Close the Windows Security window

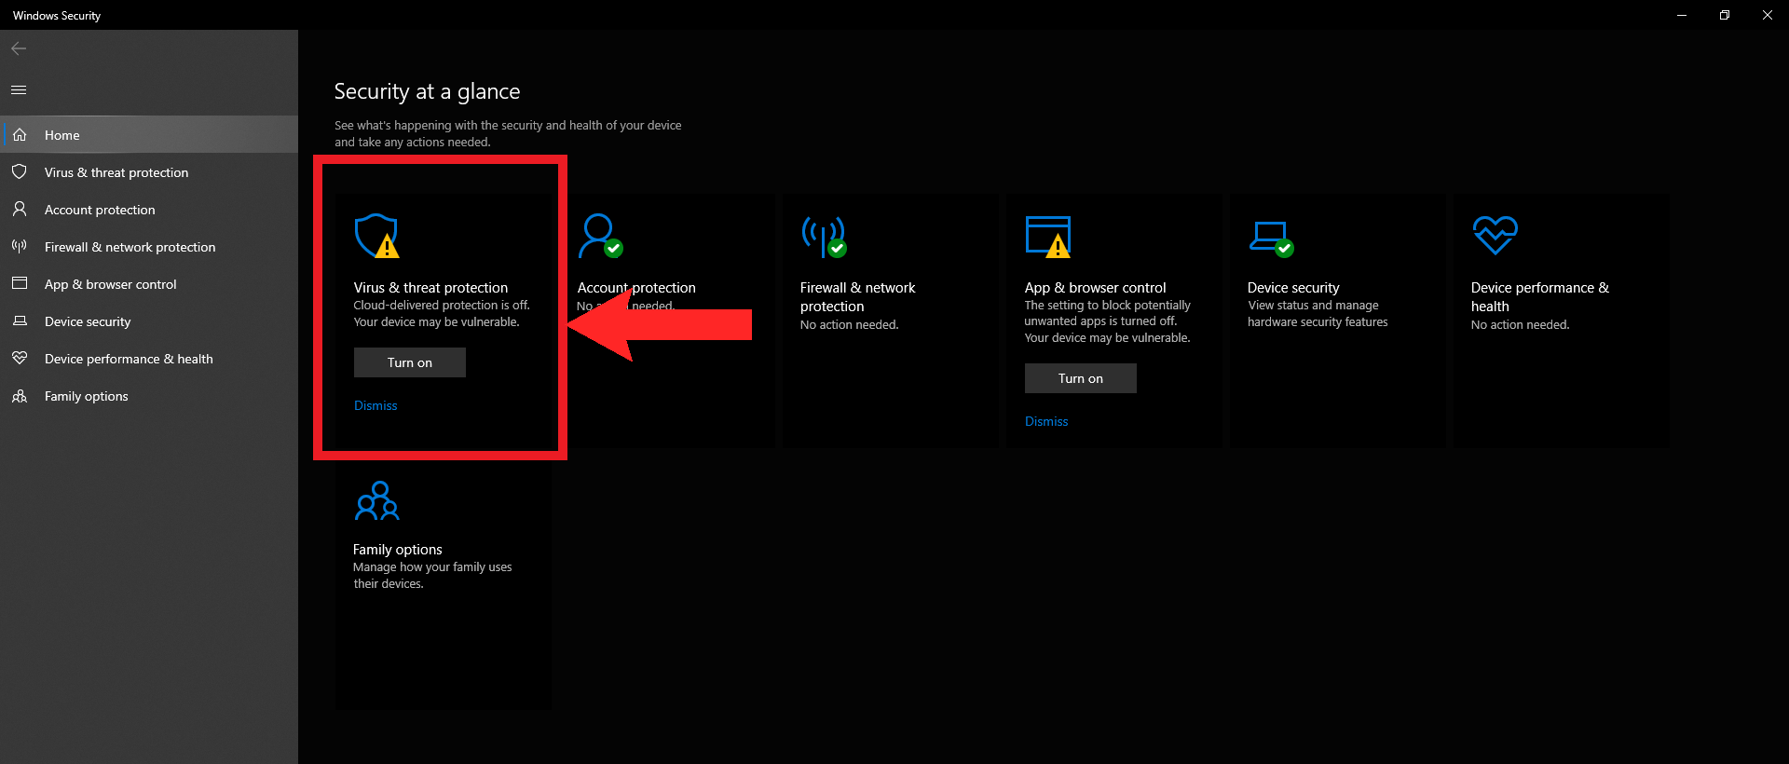[x=1768, y=15]
